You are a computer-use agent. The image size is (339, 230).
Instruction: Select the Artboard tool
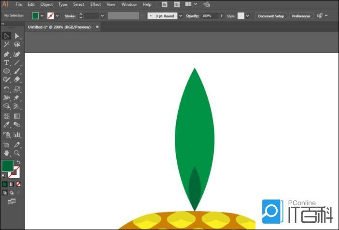pos(6,145)
